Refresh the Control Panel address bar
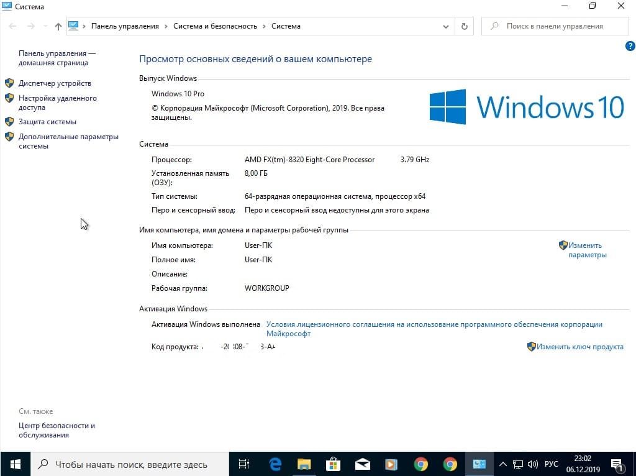This screenshot has height=476, width=636. (x=464, y=26)
